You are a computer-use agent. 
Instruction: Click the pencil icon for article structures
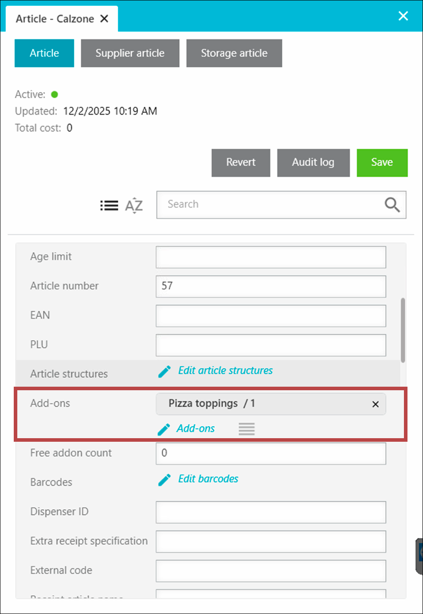pos(164,372)
